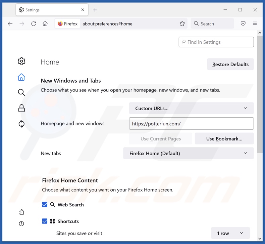
Task: Click the Shortcuts grid icon
Action: click(x=52, y=221)
